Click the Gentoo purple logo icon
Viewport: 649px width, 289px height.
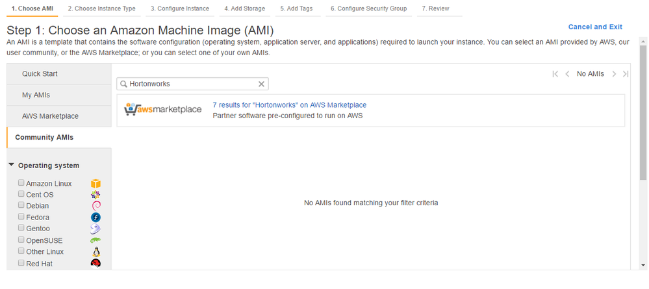95,229
